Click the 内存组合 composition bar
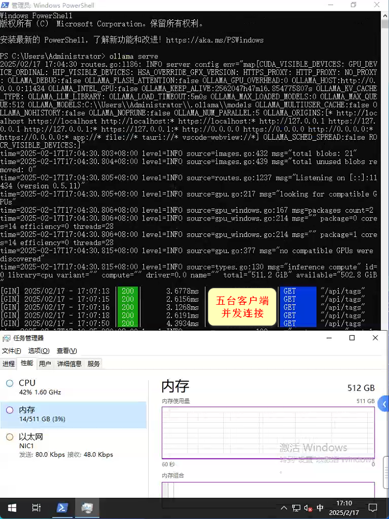Image resolution: width=389 pixels, height=519 pixels. click(x=268, y=490)
